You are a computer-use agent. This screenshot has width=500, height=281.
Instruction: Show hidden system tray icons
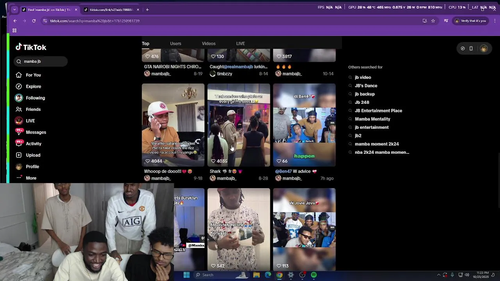438,275
